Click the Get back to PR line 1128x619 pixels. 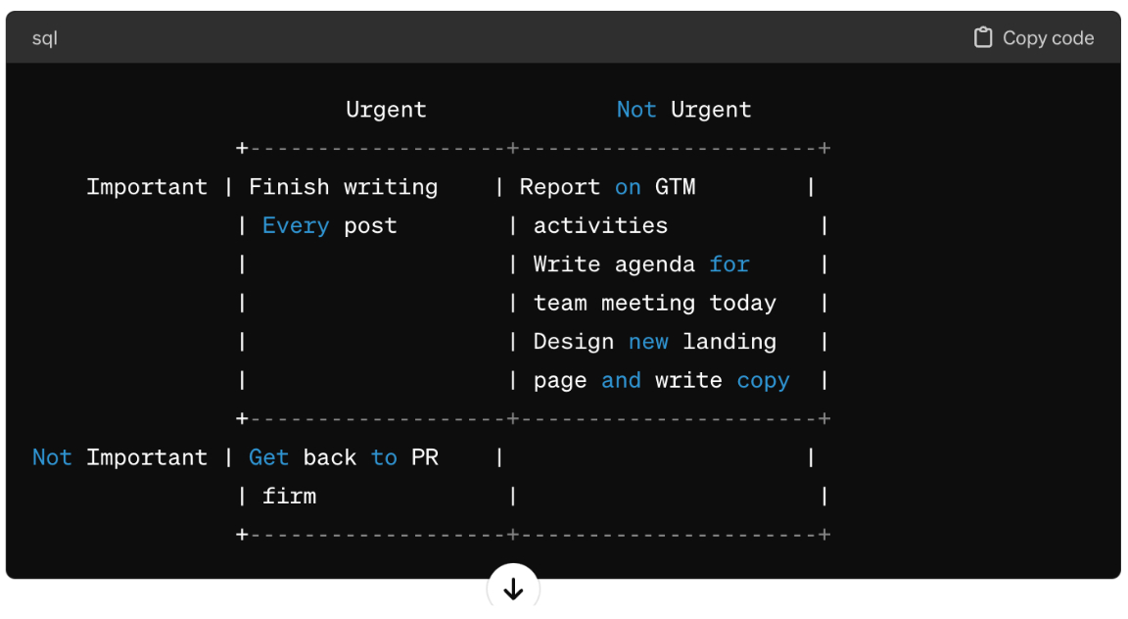(x=343, y=457)
